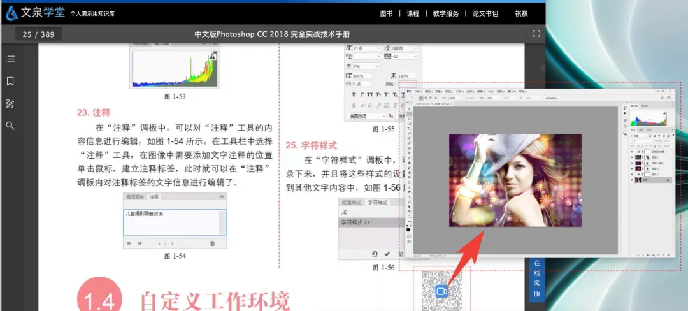Open the table of contents sidebar icon
This screenshot has width=688, height=311.
click(11, 59)
